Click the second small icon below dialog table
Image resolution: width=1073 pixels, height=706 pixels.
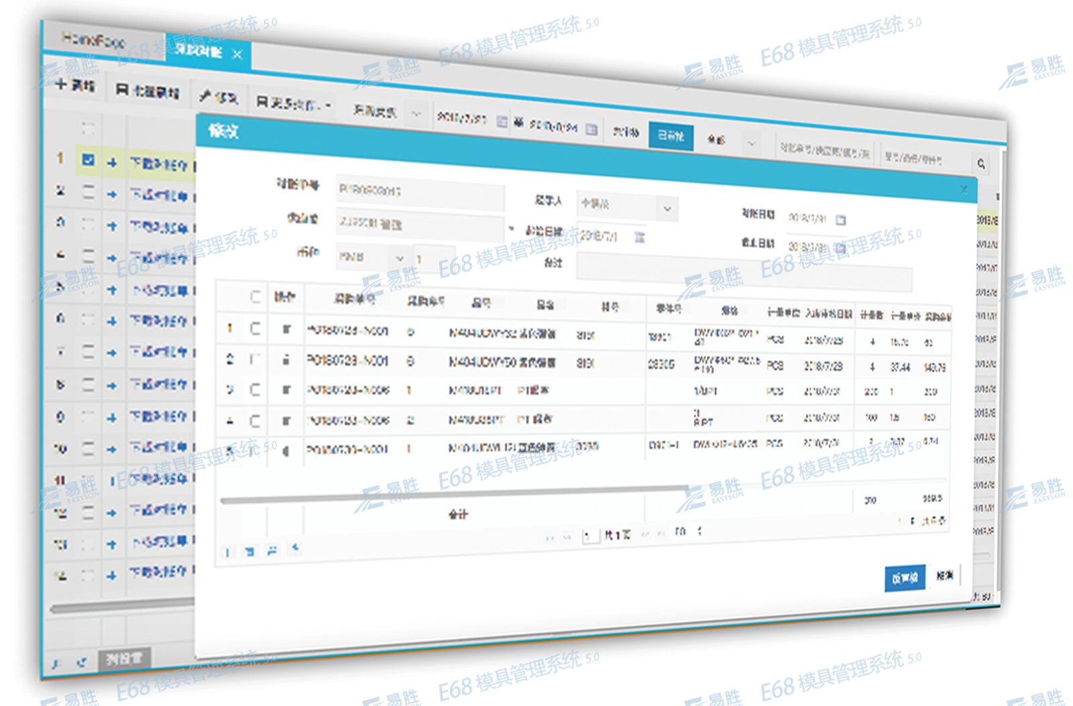tap(249, 552)
